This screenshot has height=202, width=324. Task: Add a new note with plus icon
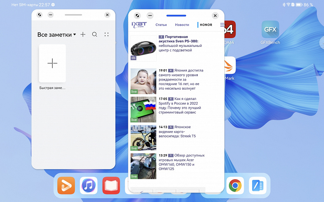[x=83, y=34]
